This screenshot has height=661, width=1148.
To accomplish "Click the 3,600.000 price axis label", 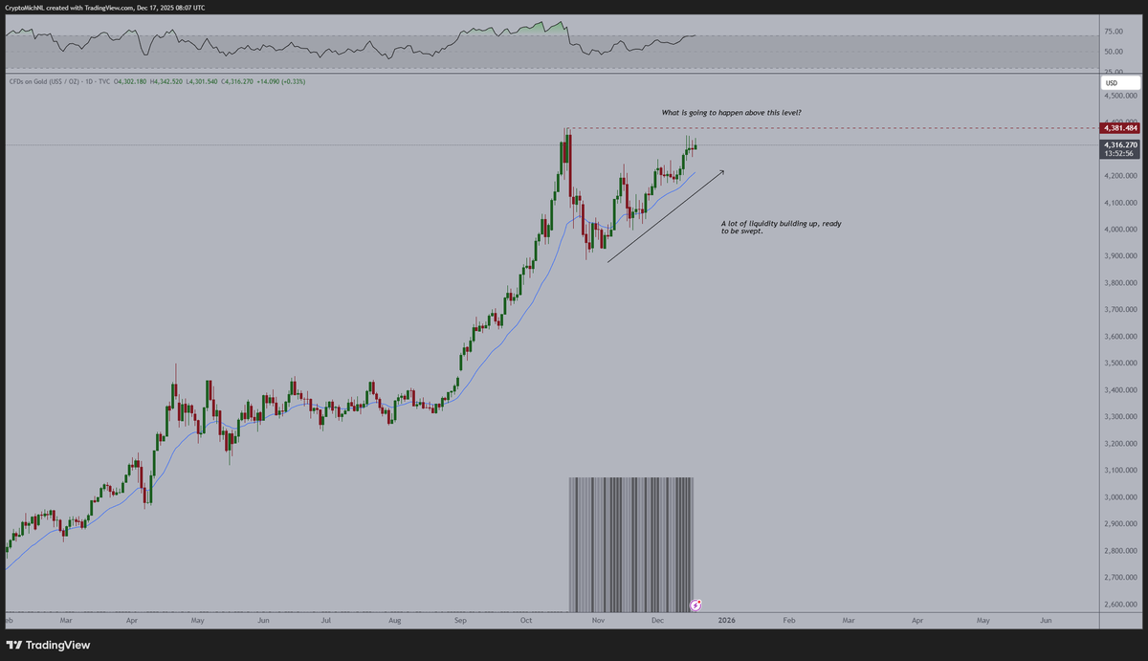I will coord(1119,337).
